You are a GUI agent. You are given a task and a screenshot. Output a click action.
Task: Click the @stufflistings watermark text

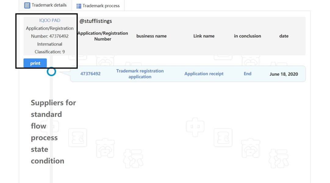pos(96,21)
